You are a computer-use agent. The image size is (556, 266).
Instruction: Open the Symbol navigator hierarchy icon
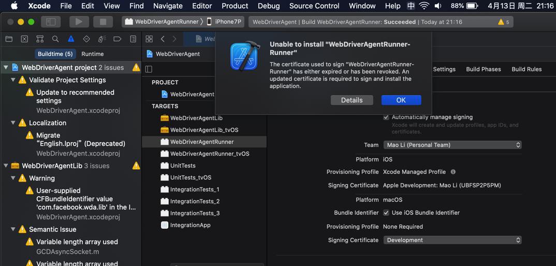(x=40, y=39)
